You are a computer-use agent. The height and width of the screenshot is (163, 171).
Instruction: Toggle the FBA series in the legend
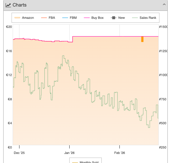point(48,18)
